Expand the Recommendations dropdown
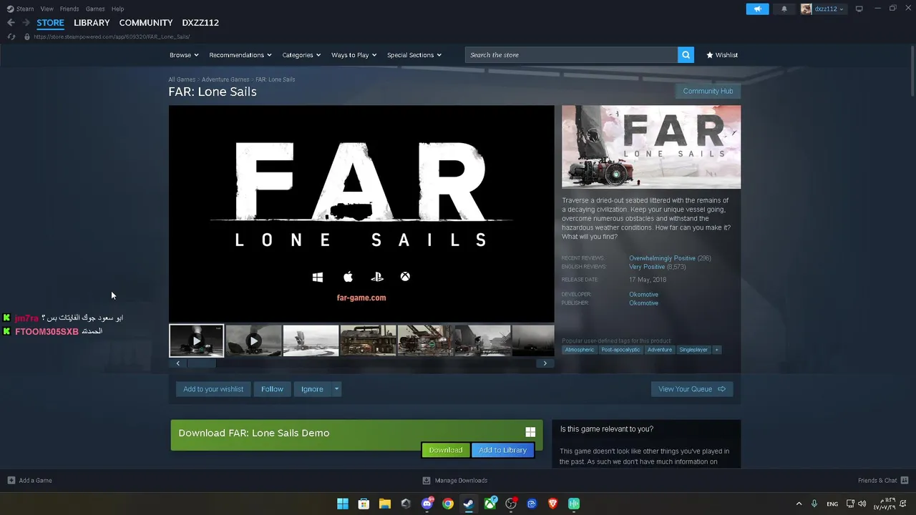The image size is (916, 515). (240, 55)
